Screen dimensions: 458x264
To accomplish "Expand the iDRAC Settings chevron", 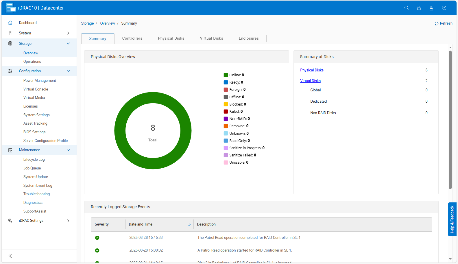I will (68, 221).
